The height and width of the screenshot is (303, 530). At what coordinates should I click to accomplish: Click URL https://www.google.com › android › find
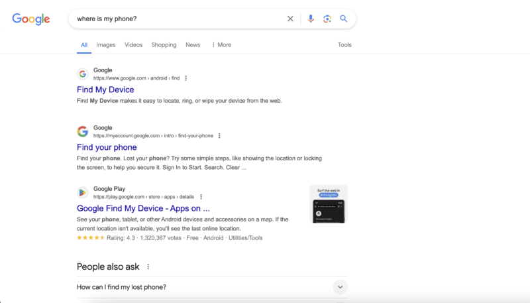tap(136, 78)
